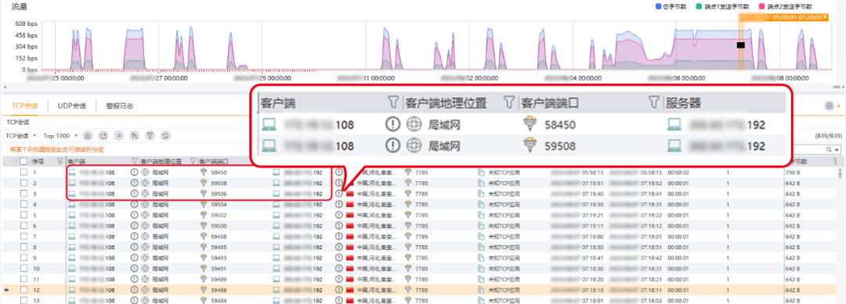
Task: Toggle the select-all checkbox in table header
Action: (23, 161)
